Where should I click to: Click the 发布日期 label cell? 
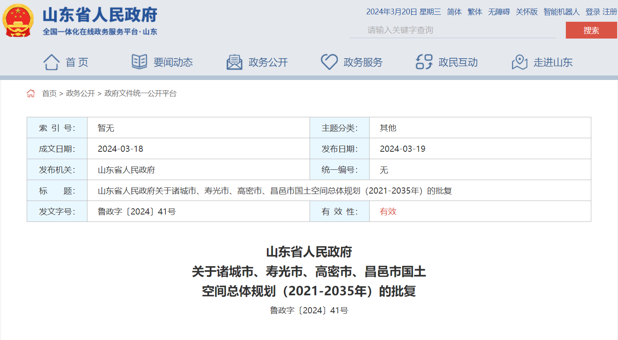[340, 149]
